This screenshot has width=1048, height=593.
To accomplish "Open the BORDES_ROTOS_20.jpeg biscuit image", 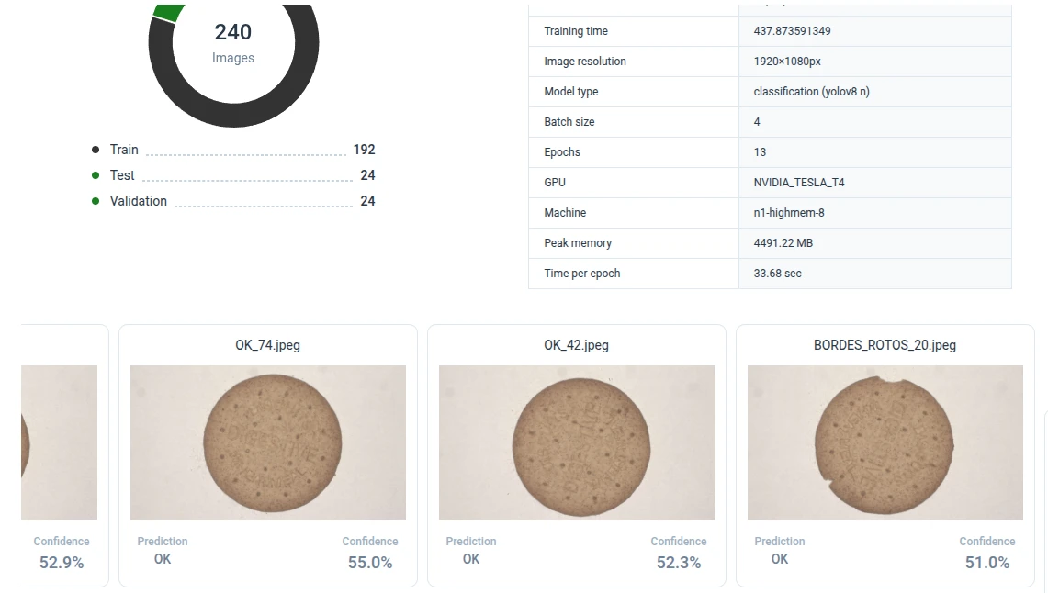I will pyautogui.click(x=885, y=442).
